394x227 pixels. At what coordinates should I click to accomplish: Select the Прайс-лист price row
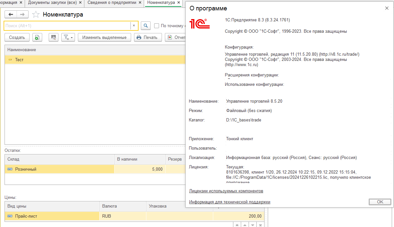tap(52, 216)
